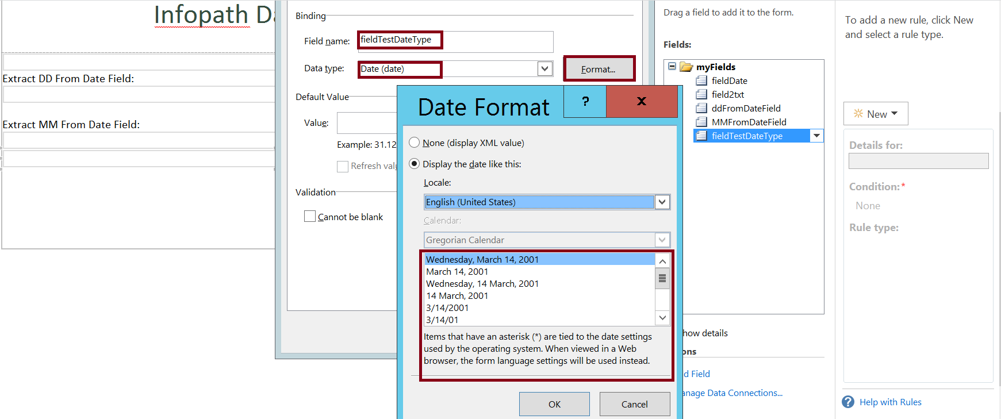Click the format list scroll up arrow
The image size is (1001, 419).
pos(662,261)
